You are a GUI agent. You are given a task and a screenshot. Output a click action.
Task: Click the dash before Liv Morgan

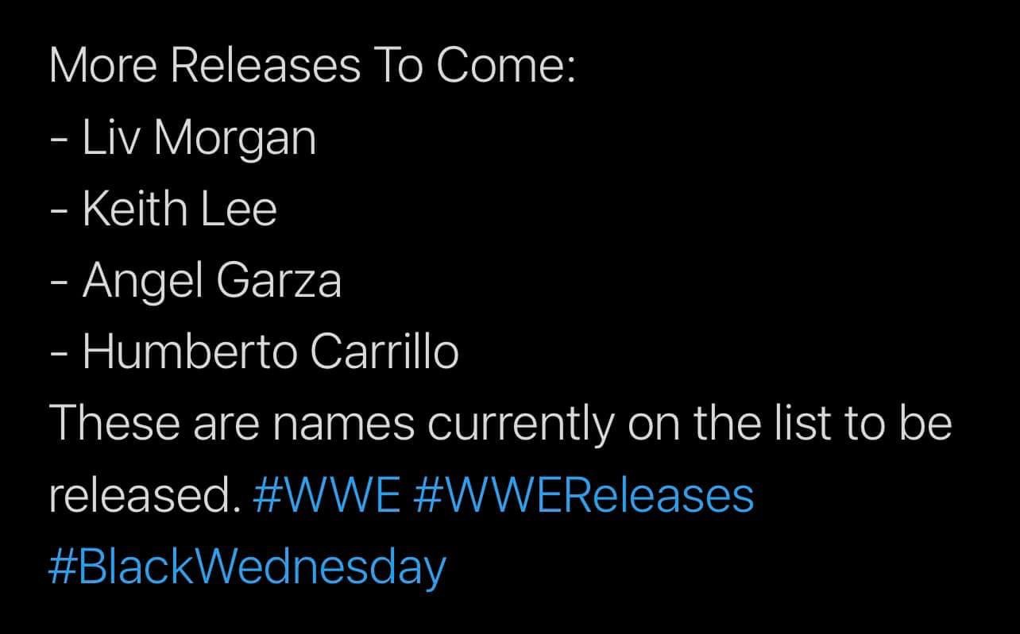click(58, 140)
